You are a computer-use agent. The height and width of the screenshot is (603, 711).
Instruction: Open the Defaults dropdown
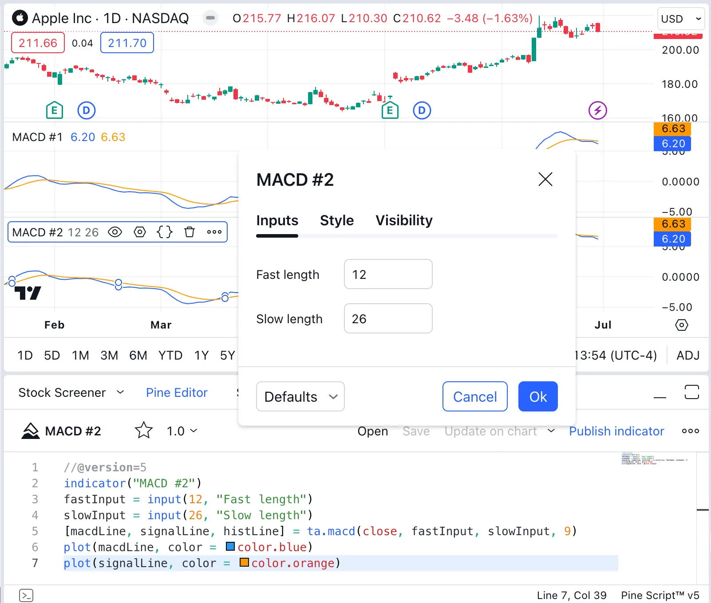[x=300, y=397]
